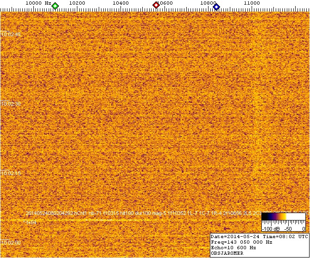Click the 11000 frequency tick label
The width and height of the screenshot is (310, 258).
252,3
